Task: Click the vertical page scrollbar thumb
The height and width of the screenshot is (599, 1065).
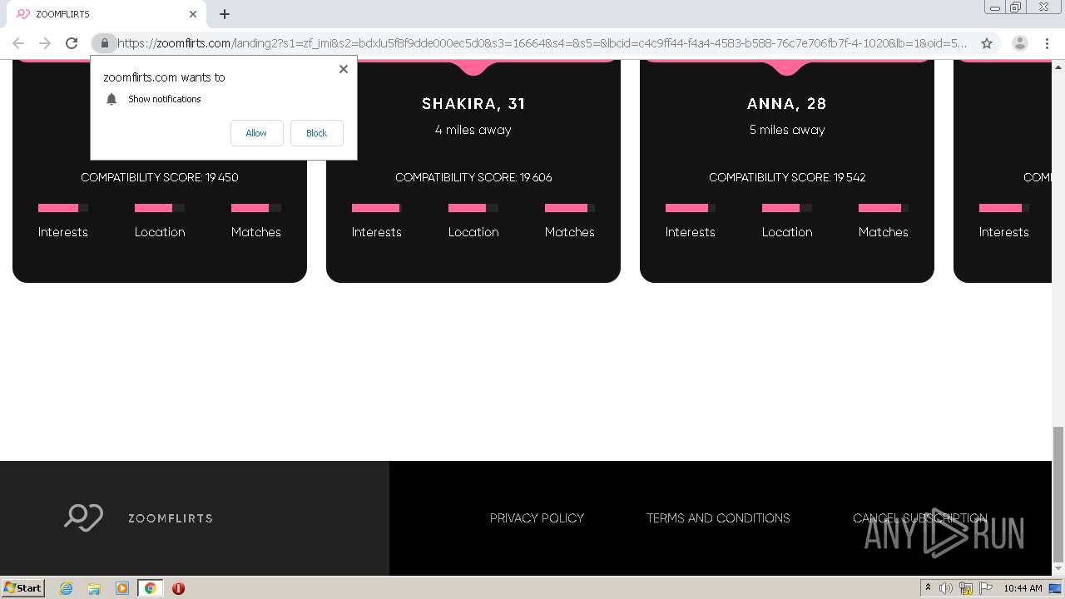Action: tap(1058, 495)
